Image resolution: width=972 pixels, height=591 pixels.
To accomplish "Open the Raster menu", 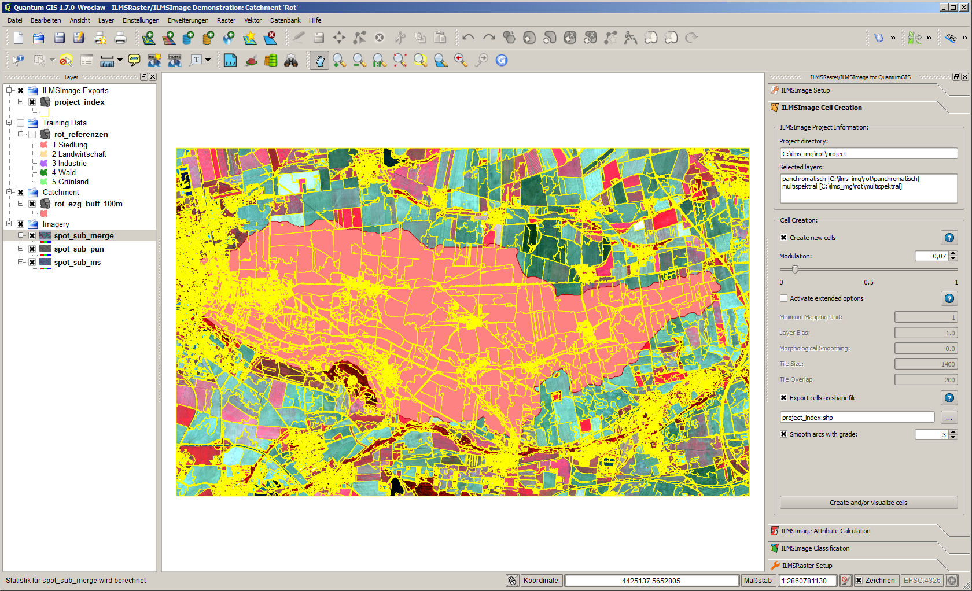I will [226, 20].
